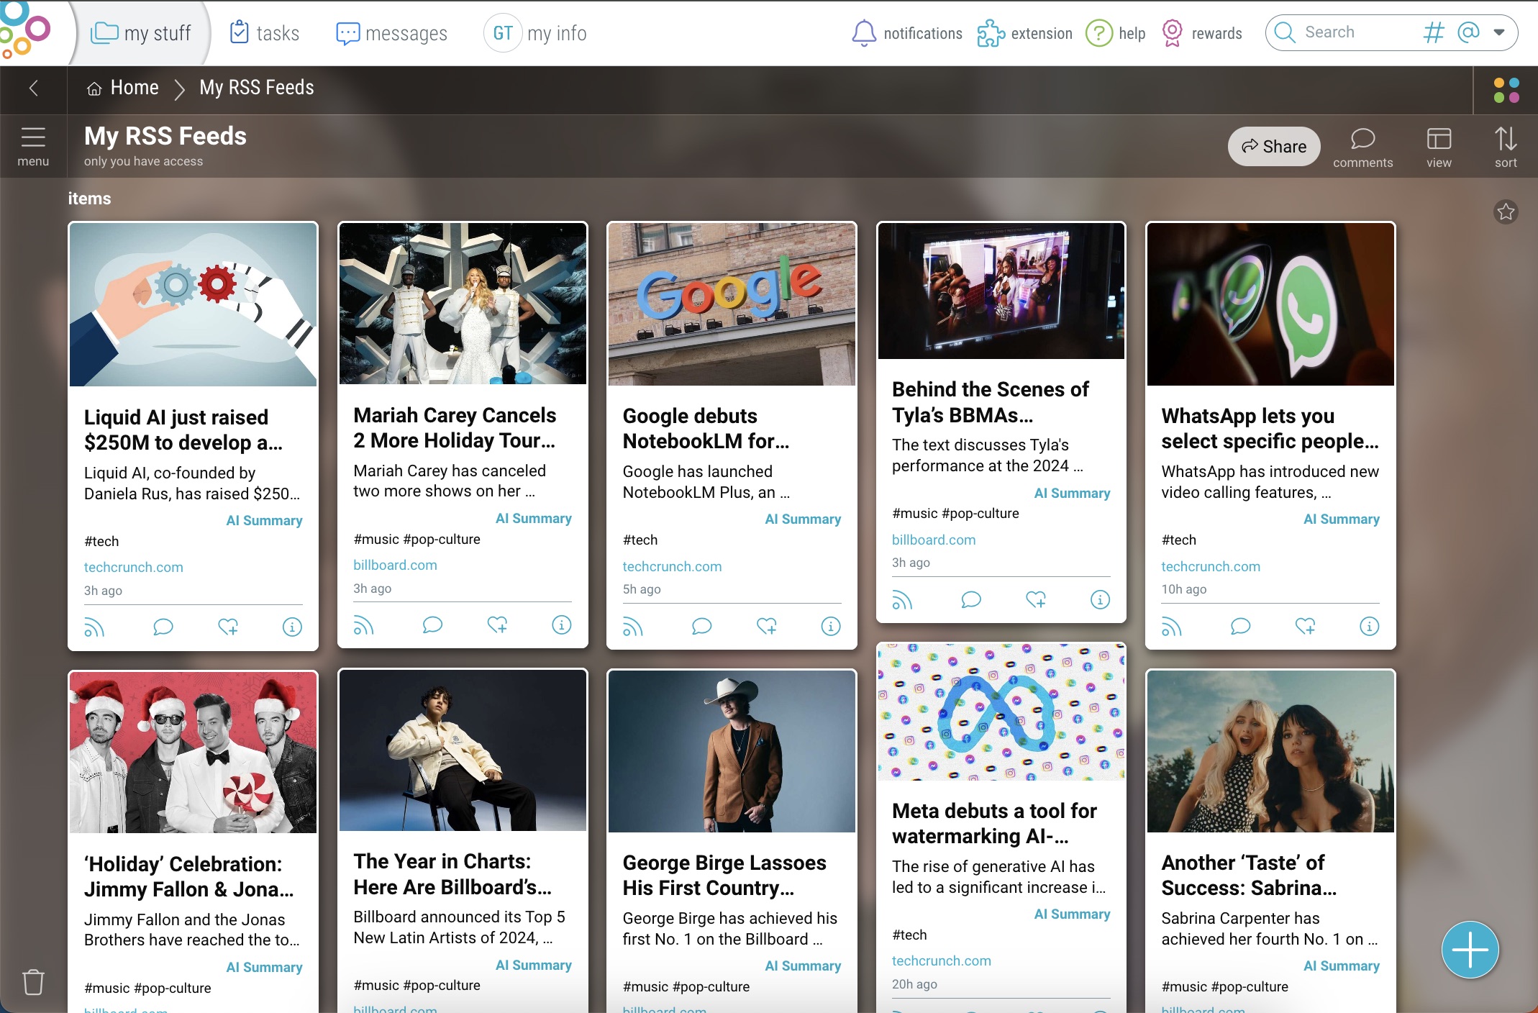
Task: Open the messages tab
Action: (x=391, y=33)
